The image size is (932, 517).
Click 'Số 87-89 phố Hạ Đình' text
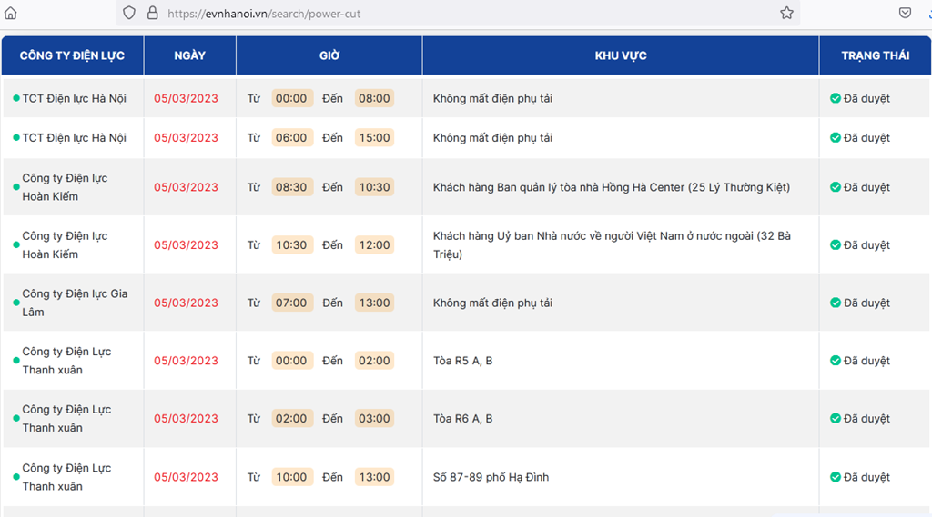491,477
